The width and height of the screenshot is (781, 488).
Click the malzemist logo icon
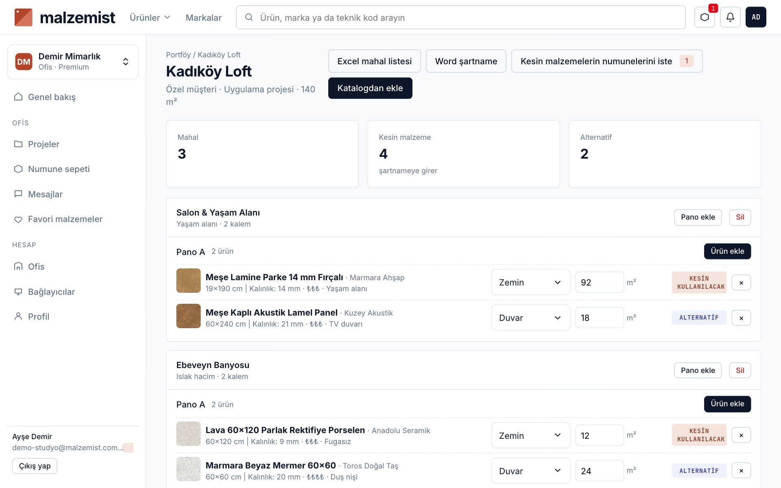[23, 17]
